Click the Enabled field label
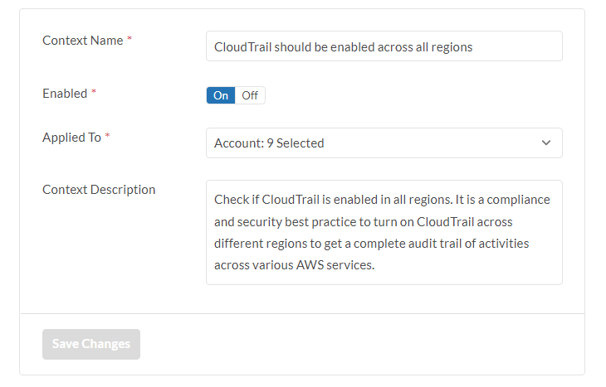 point(65,94)
